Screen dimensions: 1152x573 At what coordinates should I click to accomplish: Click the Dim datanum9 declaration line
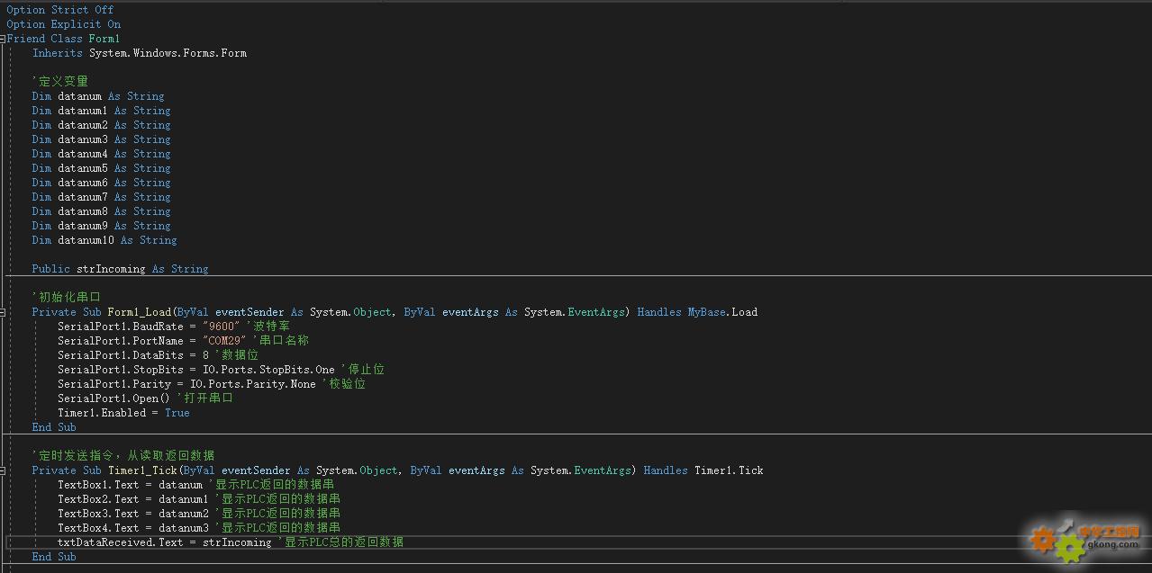pos(102,226)
